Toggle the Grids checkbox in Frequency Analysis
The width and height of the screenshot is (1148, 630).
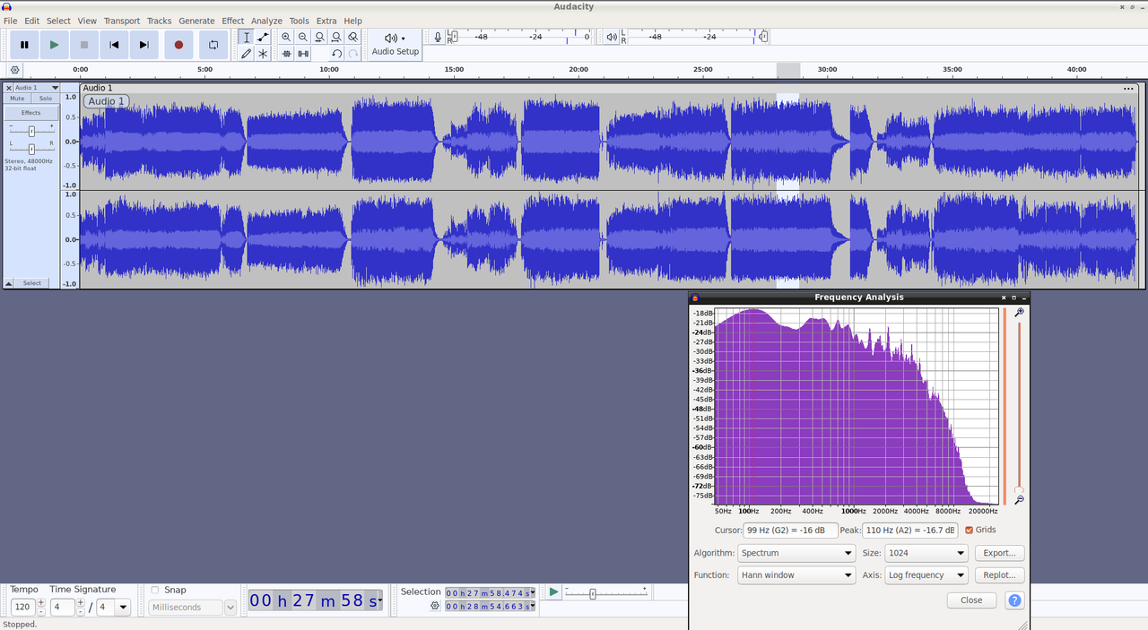tap(969, 531)
